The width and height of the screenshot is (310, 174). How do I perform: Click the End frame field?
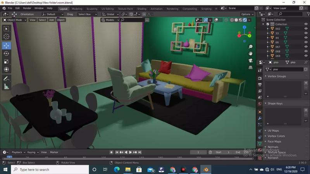pyautogui.click(x=241, y=152)
